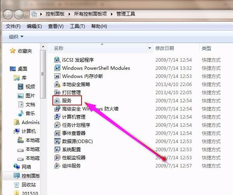Image resolution: width=233 pixels, height=195 pixels.
Task: Expand the breadcrumb arrow before 所有控制面板项
Action: click(70, 14)
